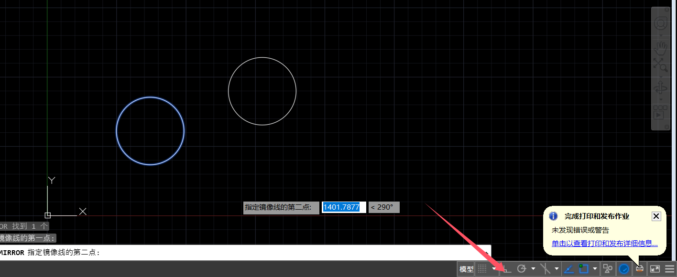
Task: Activate the Orbit tool
Action: click(661, 88)
